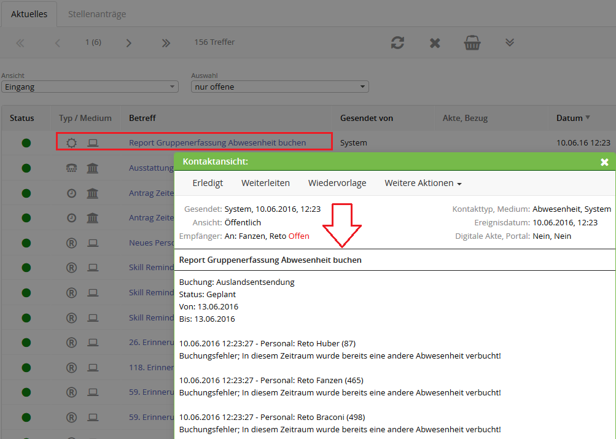This screenshot has width=616, height=439.
Task: Click the building medium icon in Ausstattung row
Action: point(93,168)
